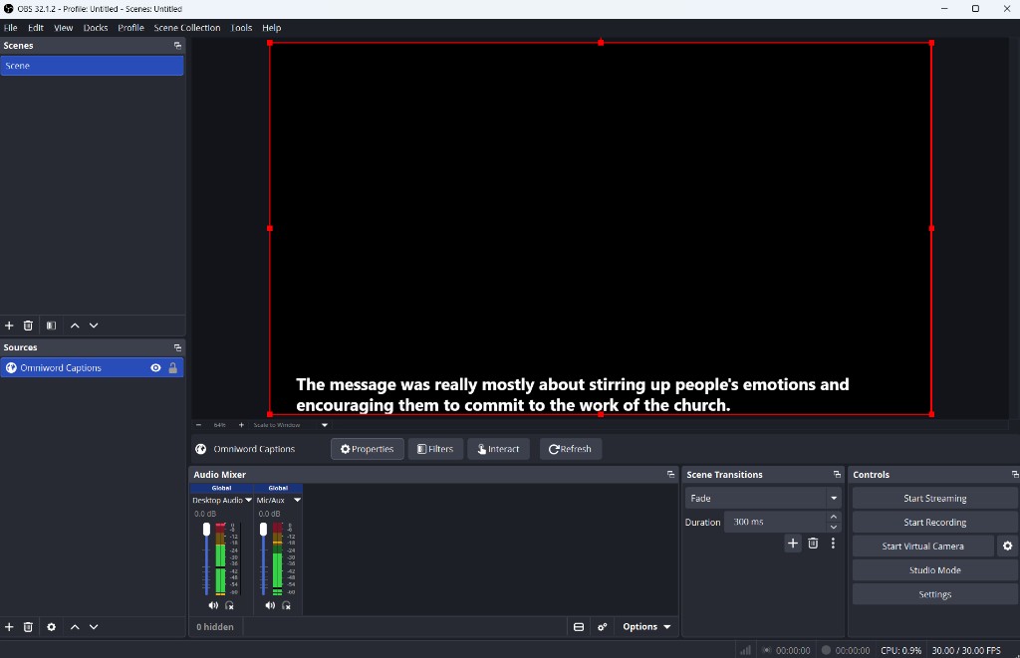Remove selected scene using the Scenes trash icon
This screenshot has height=658, width=1020.
point(28,326)
